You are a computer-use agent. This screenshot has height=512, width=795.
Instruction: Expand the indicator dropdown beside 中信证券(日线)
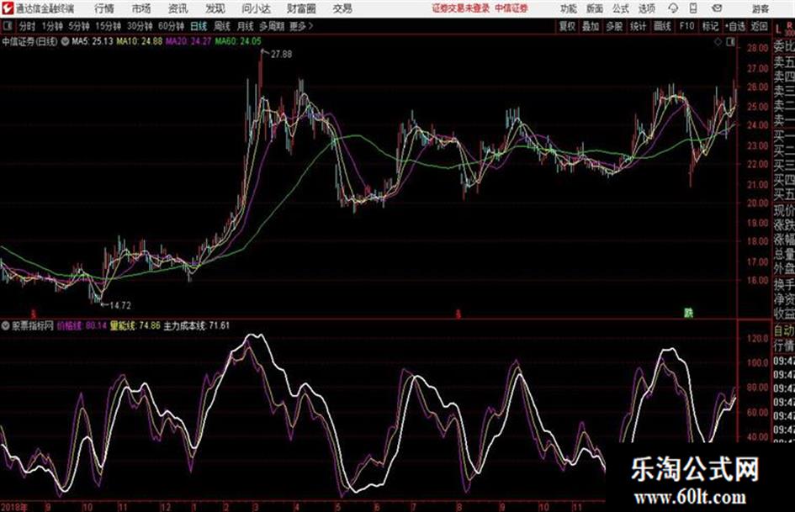[65, 41]
